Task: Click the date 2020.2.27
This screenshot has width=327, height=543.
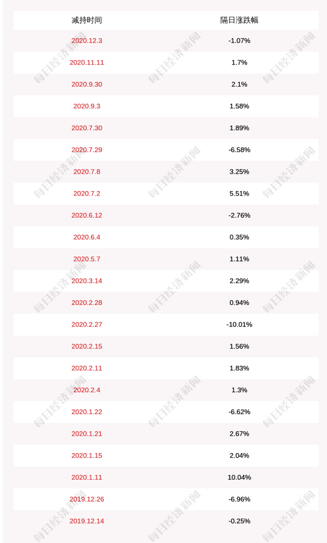Action: click(x=87, y=324)
